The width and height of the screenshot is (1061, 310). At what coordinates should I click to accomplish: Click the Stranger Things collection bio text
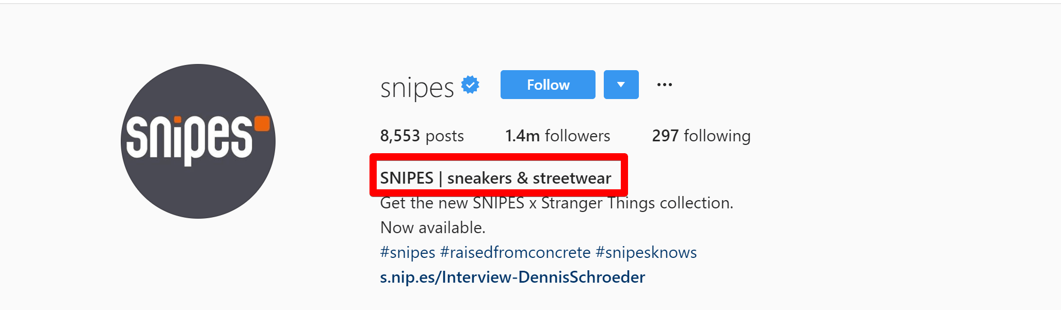[556, 203]
